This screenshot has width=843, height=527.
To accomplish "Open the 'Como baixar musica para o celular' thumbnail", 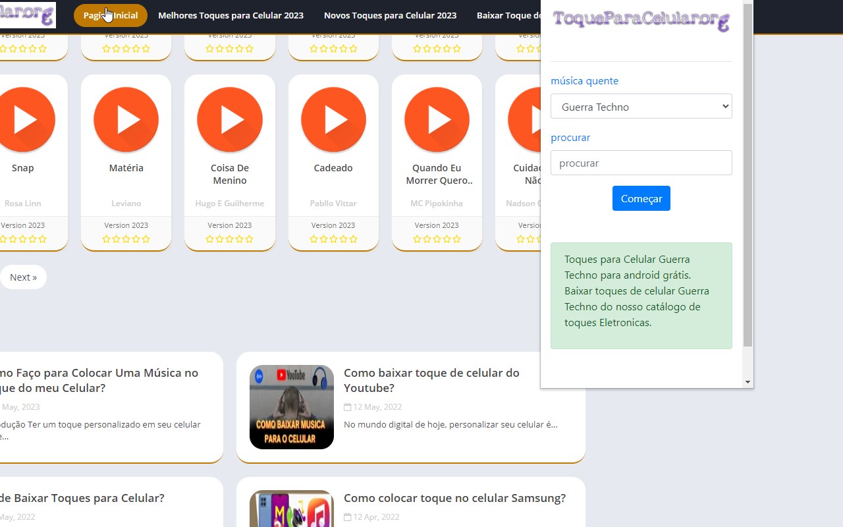I will pos(292,407).
